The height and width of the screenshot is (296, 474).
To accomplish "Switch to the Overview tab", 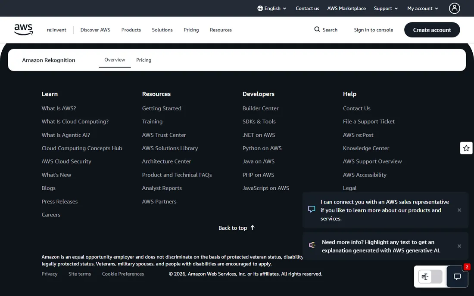I will 115,60.
